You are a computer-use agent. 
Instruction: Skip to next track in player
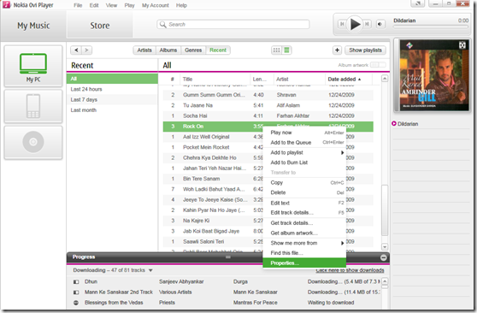368,24
